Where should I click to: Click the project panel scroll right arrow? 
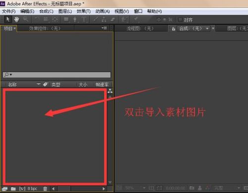104,189
